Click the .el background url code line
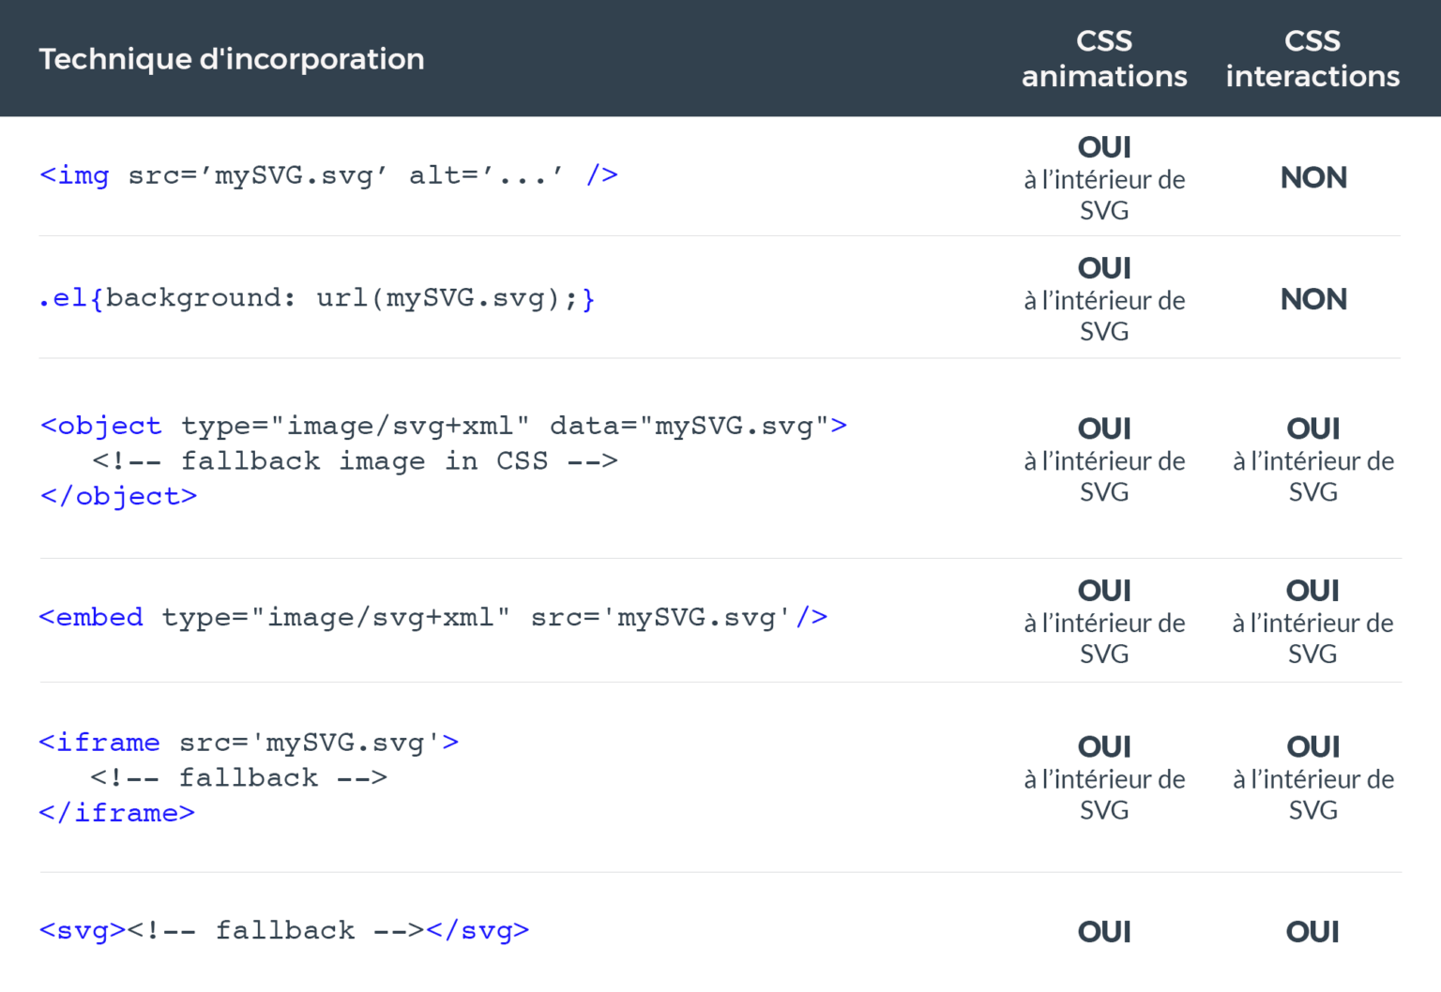Screen dimensions: 1441x992 (317, 298)
